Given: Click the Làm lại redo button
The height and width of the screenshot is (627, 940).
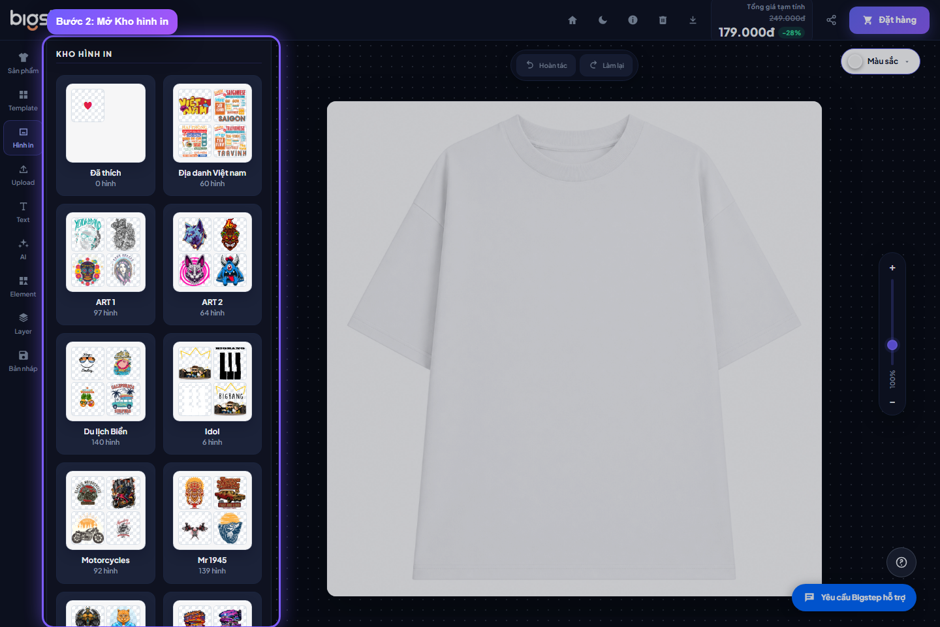Looking at the screenshot, I should coord(606,65).
